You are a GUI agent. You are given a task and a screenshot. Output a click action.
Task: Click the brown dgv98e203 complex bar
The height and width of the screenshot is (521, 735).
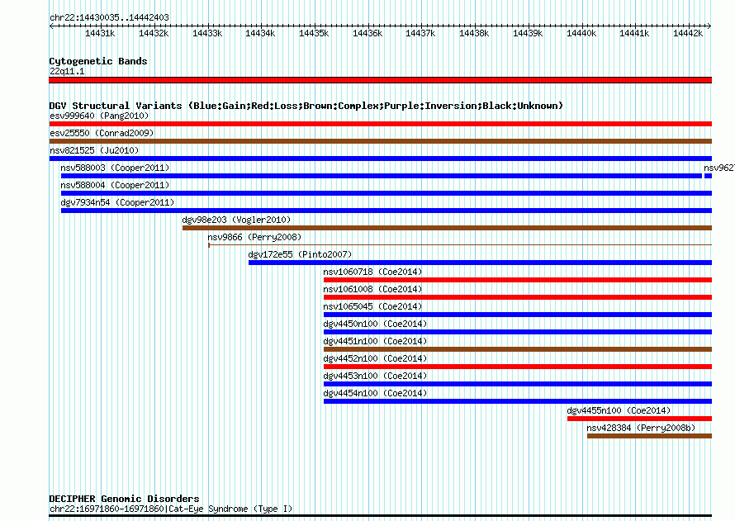click(x=447, y=228)
